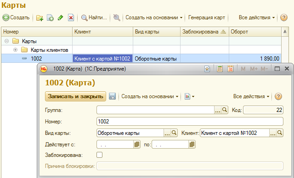The height and width of the screenshot is (178, 294).
Task: Tick the Заблокирована checkbox
Action: point(99,155)
